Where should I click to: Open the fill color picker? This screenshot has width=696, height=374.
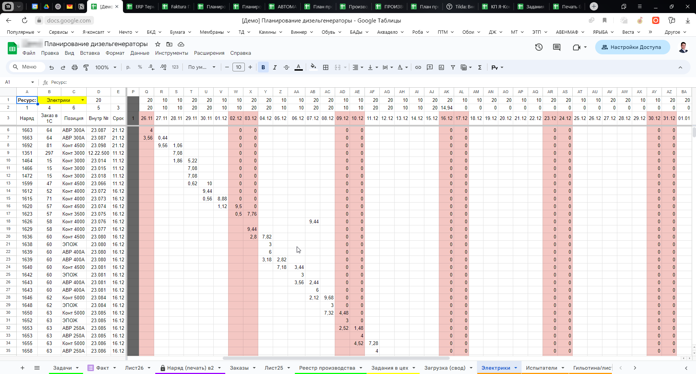[x=313, y=67]
